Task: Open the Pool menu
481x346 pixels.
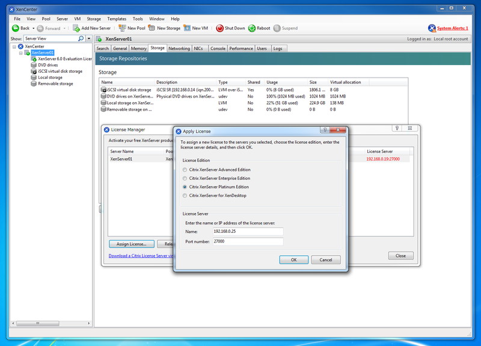Action: tap(46, 19)
